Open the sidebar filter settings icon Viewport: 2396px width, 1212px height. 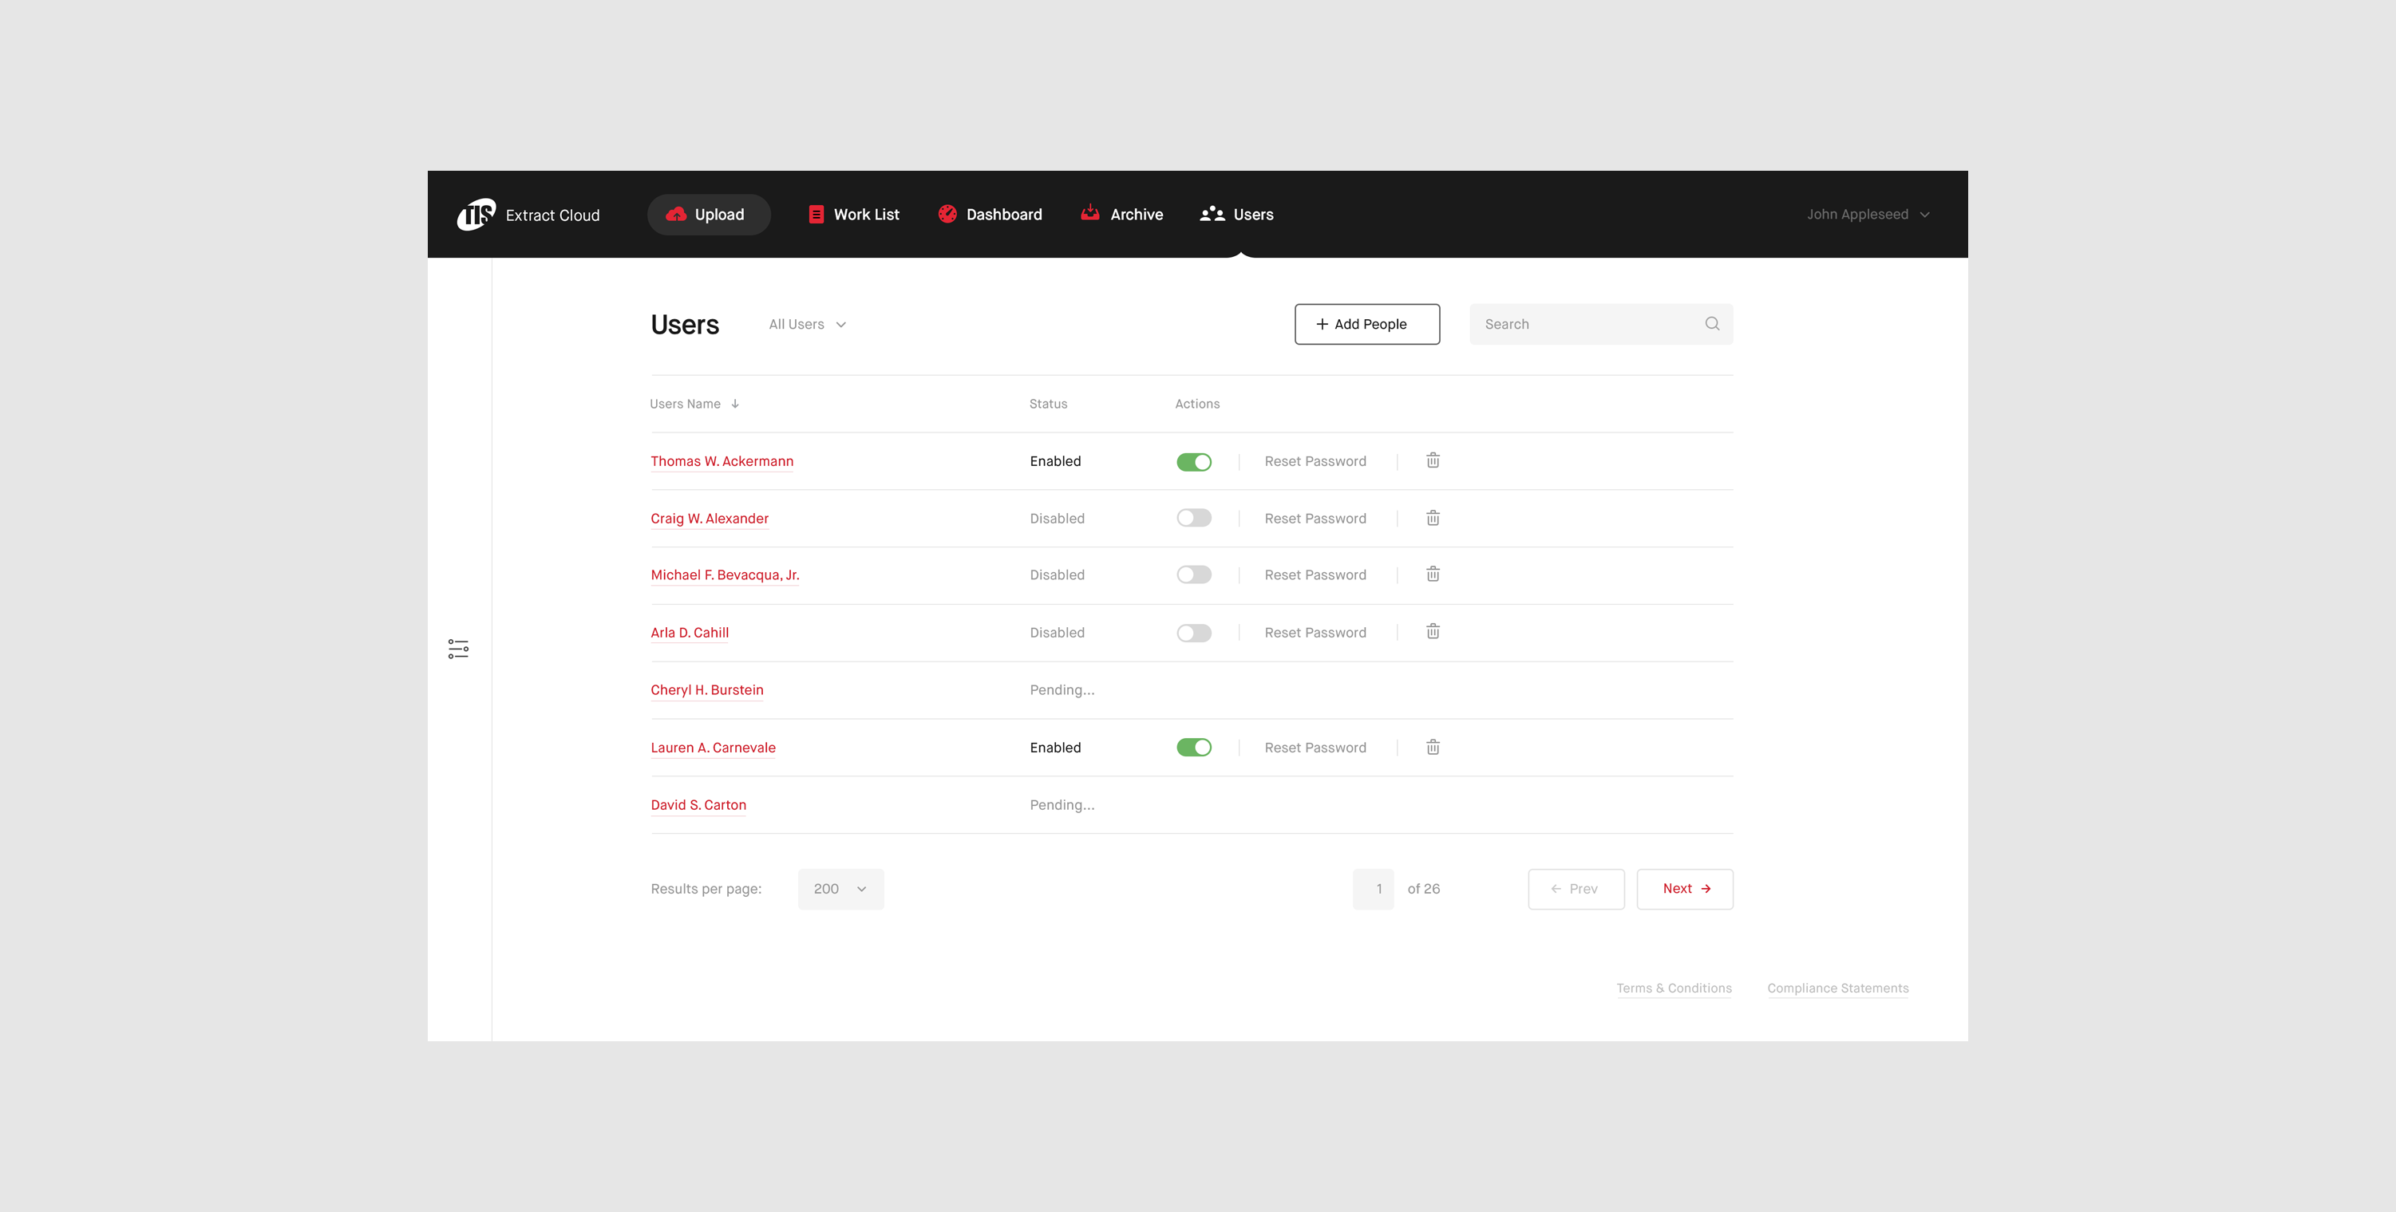[457, 649]
